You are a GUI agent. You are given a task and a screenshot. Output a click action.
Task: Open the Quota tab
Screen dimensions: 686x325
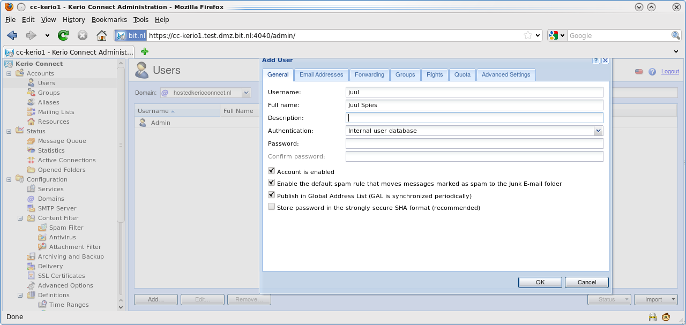(x=463, y=75)
